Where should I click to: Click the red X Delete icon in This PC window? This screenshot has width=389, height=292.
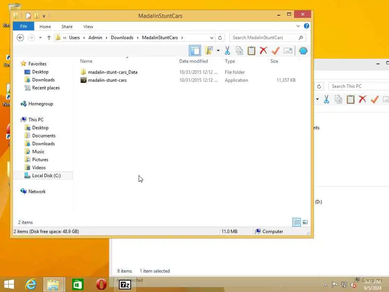362,99
